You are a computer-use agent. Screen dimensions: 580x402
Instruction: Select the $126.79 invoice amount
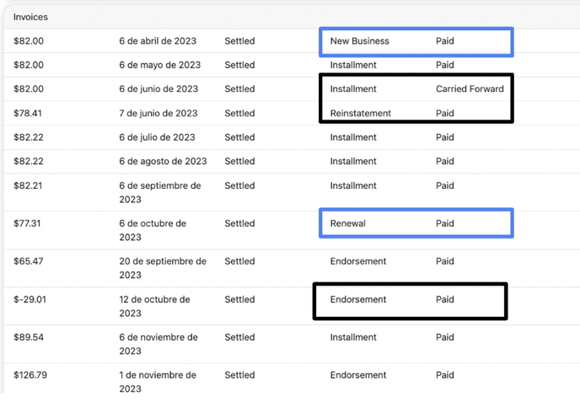point(30,375)
